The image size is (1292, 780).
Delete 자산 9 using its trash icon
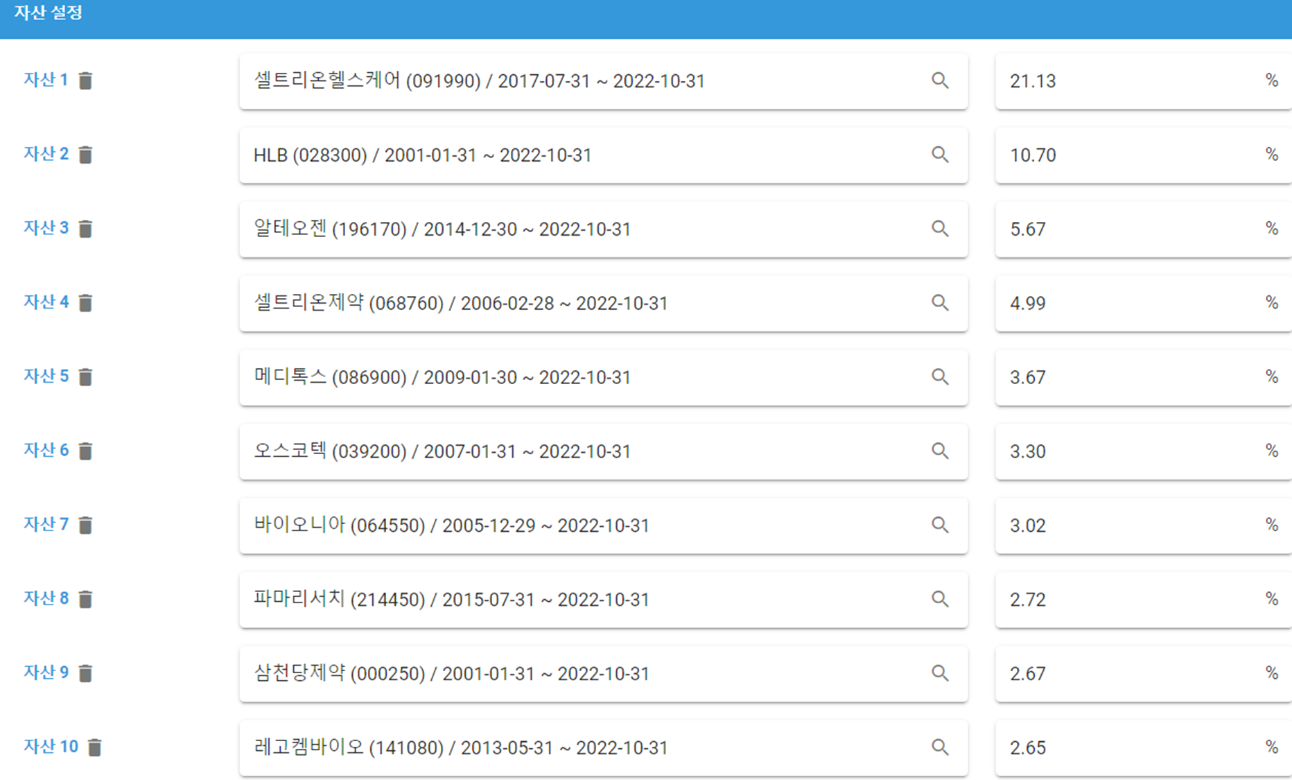pyautogui.click(x=85, y=673)
